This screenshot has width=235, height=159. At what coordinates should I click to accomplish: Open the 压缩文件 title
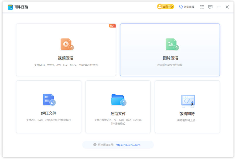tap(118, 114)
